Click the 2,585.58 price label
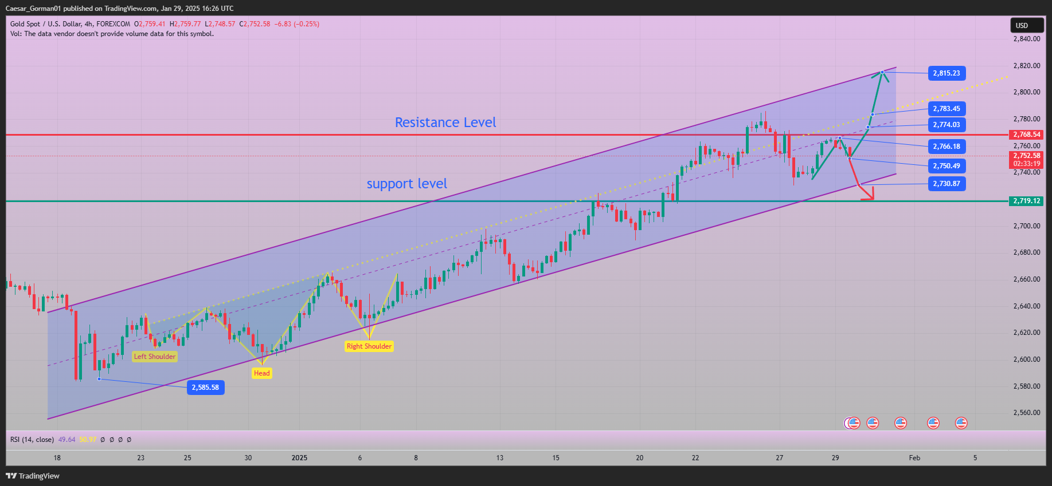Image resolution: width=1052 pixels, height=486 pixels. tap(205, 388)
